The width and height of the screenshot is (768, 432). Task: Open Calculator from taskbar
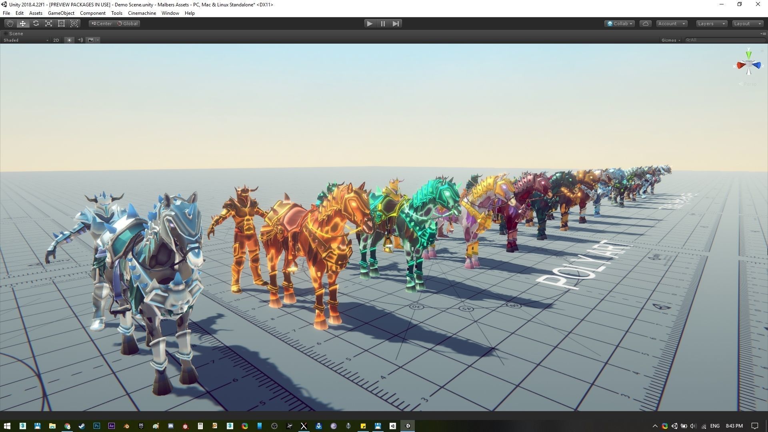point(200,426)
